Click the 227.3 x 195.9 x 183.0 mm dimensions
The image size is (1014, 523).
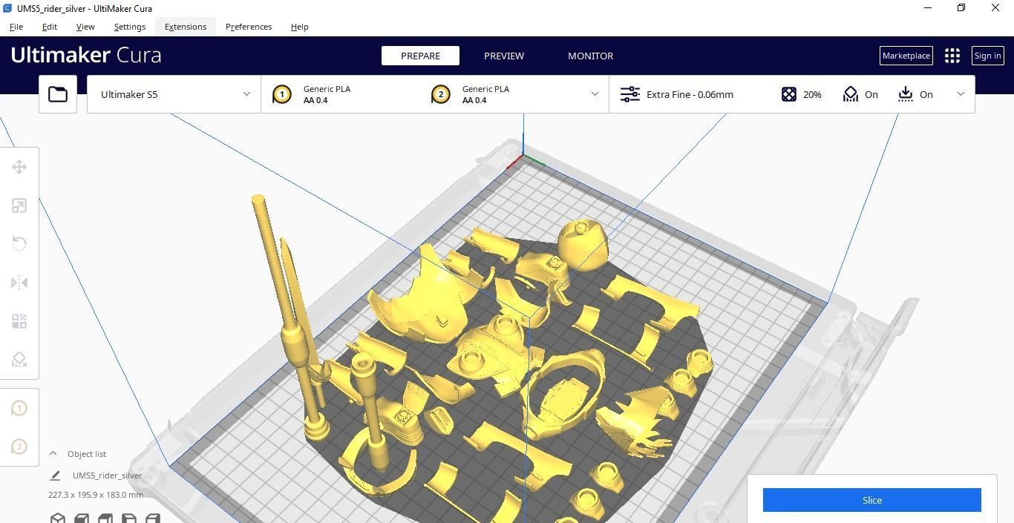click(x=96, y=495)
